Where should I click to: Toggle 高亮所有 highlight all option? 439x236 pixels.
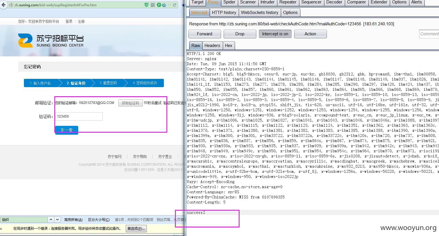point(73,219)
